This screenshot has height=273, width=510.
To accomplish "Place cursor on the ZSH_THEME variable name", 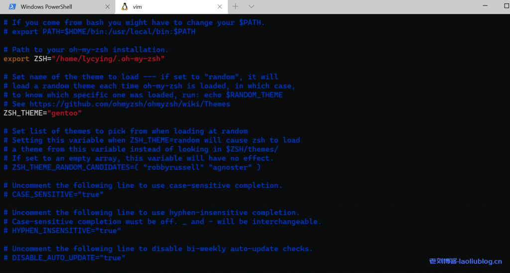I will coord(23,113).
